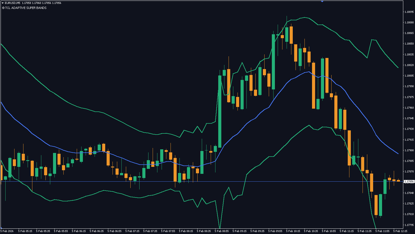Click the 1.17960 level on price scale

(x=409, y=108)
